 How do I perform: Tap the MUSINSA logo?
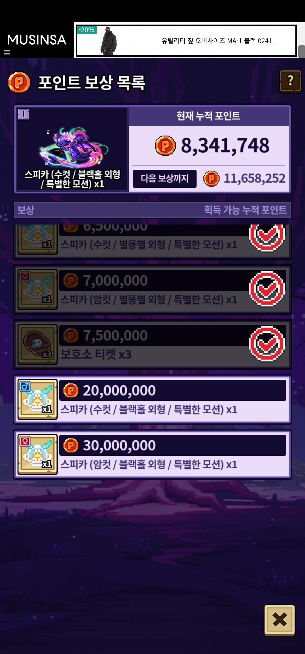point(36,40)
